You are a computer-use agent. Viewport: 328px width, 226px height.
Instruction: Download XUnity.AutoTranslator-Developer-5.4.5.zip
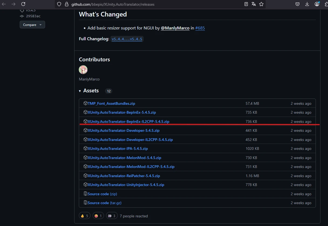click(124, 130)
